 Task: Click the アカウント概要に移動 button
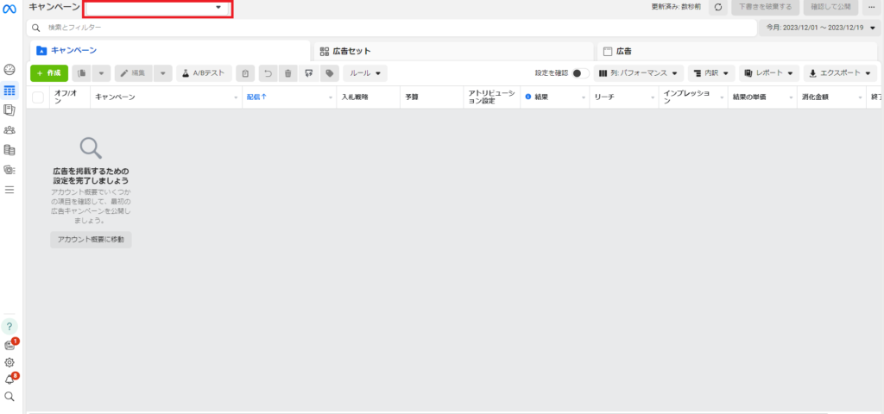click(91, 240)
